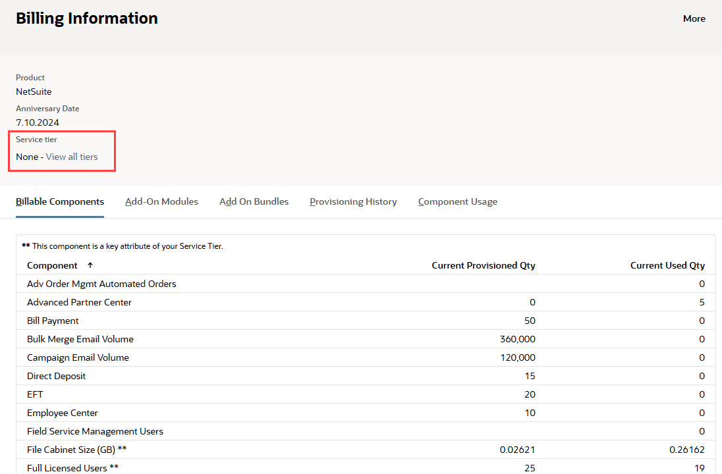Image resolution: width=722 pixels, height=474 pixels.
Task: Click the provisioned quantity 10 for Employee Center
Action: click(530, 413)
